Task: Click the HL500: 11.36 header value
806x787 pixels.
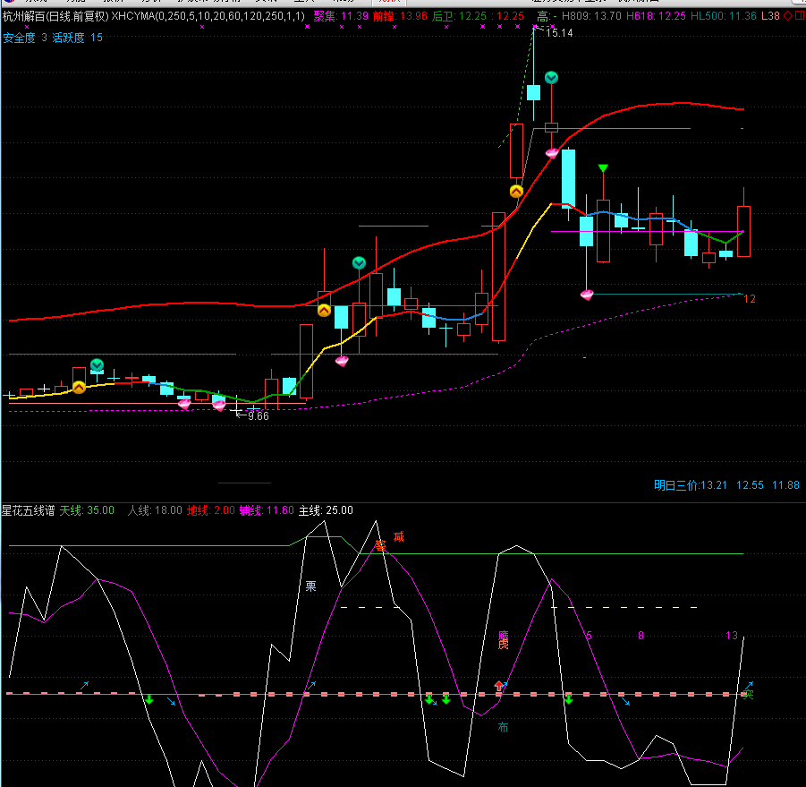Action: click(723, 16)
